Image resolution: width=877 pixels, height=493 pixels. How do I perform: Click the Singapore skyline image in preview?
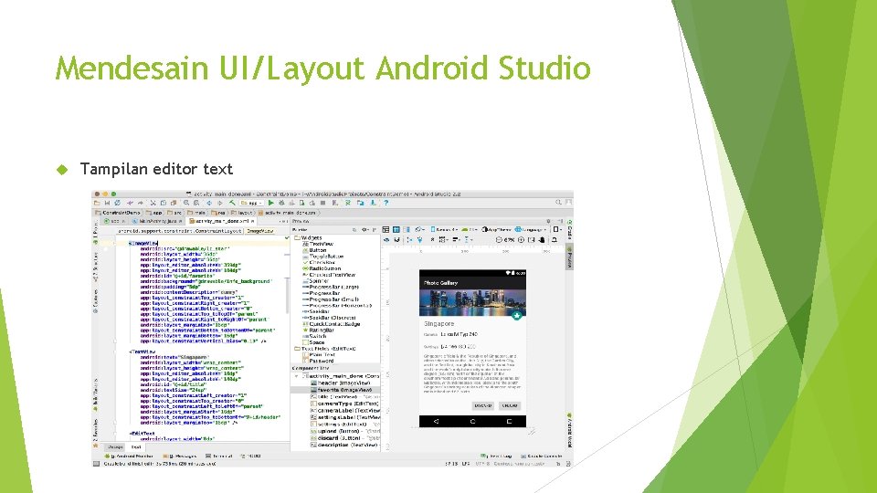point(472,302)
